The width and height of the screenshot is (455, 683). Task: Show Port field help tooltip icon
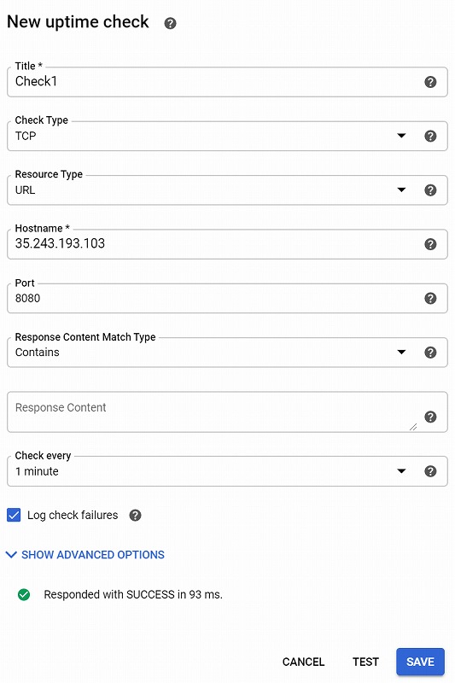(x=430, y=298)
